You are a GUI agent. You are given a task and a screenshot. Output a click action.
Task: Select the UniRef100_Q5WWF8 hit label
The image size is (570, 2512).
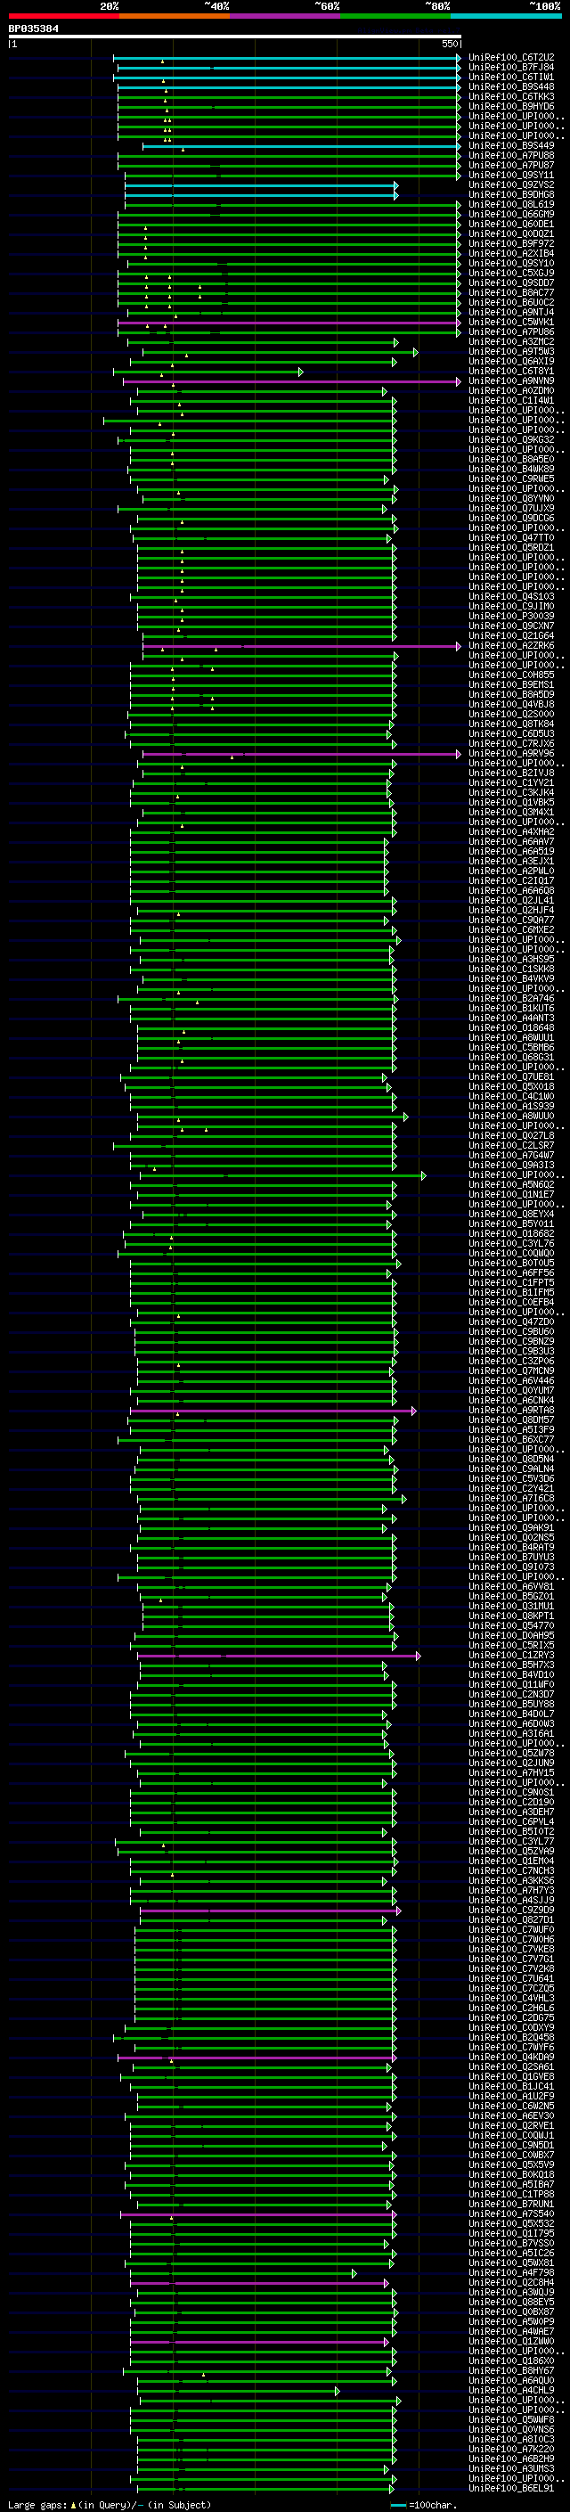[511, 2419]
